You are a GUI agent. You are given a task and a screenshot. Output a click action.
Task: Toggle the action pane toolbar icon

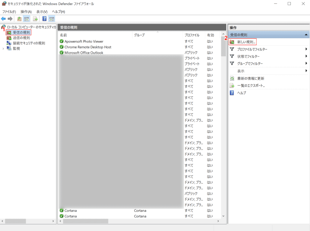tap(52, 19)
